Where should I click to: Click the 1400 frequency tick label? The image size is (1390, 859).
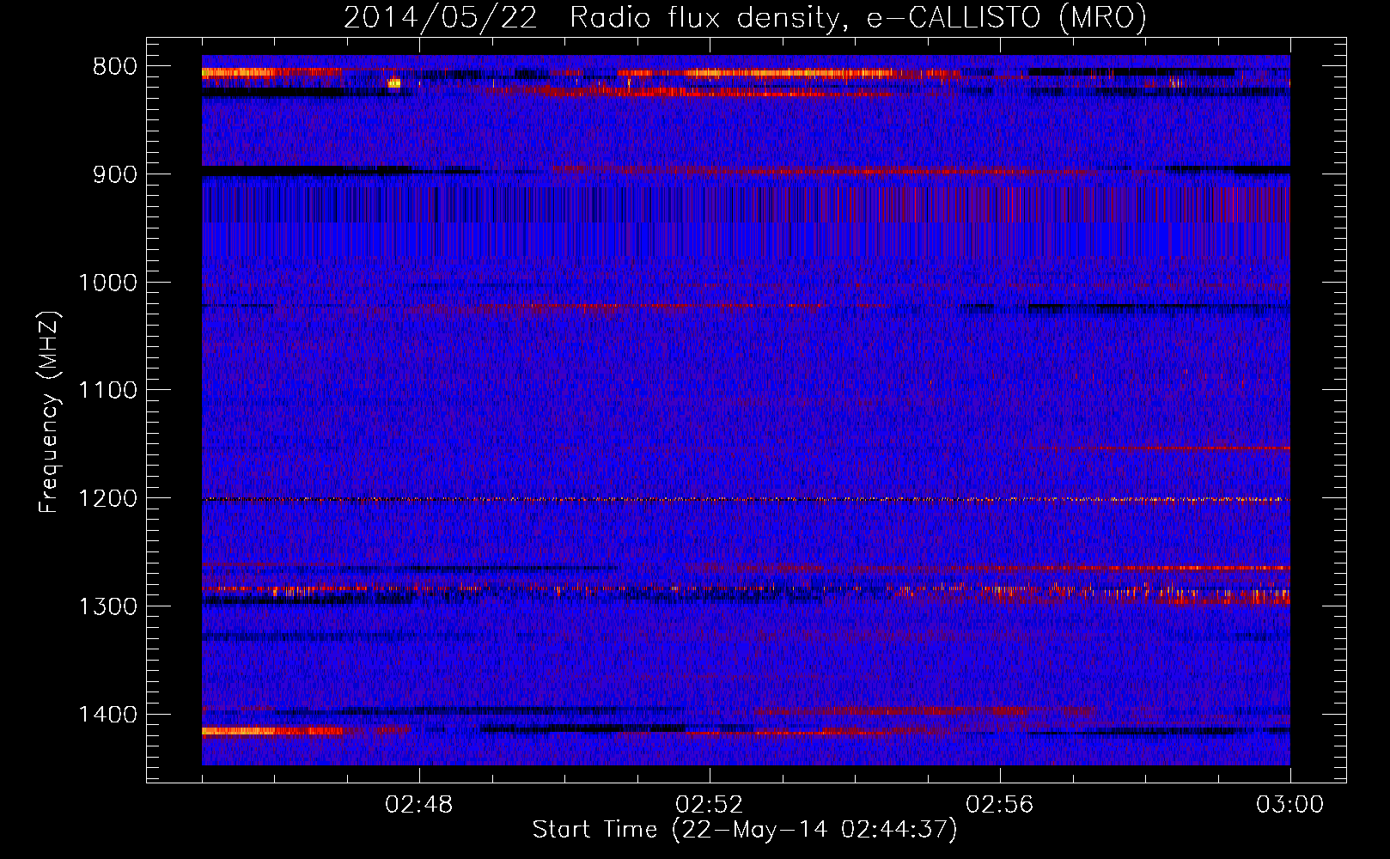pos(107,715)
